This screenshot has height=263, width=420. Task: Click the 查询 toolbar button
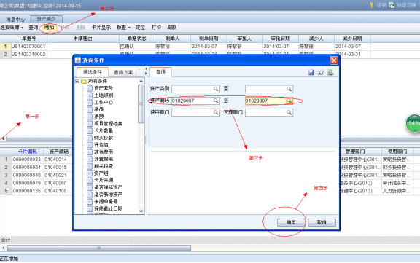(34, 27)
